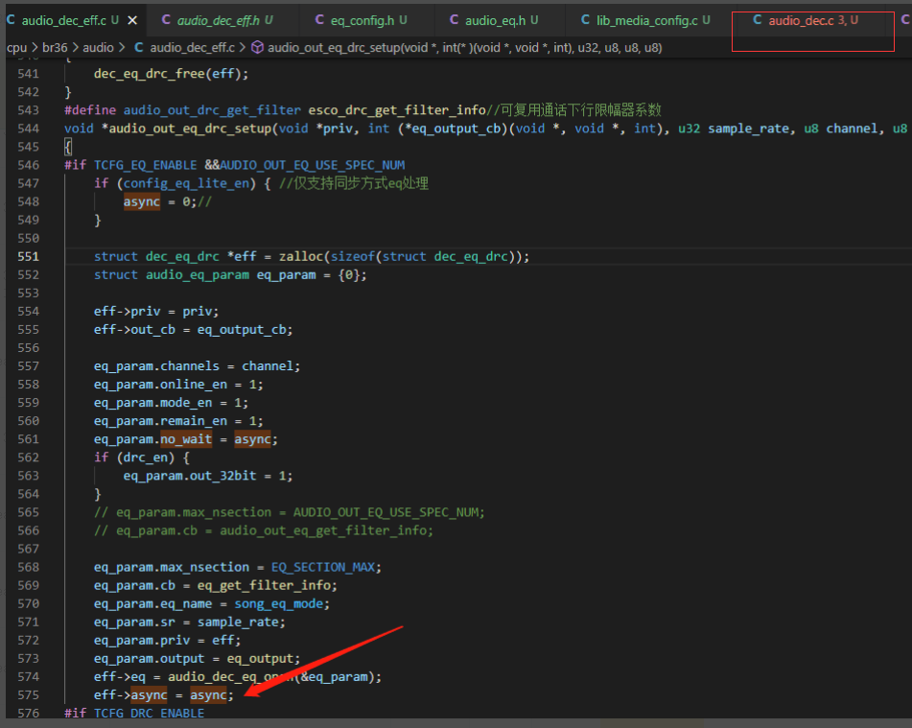Click the song_eq_mode identifier
Viewport: 912px width, 728px height.
coord(279,604)
